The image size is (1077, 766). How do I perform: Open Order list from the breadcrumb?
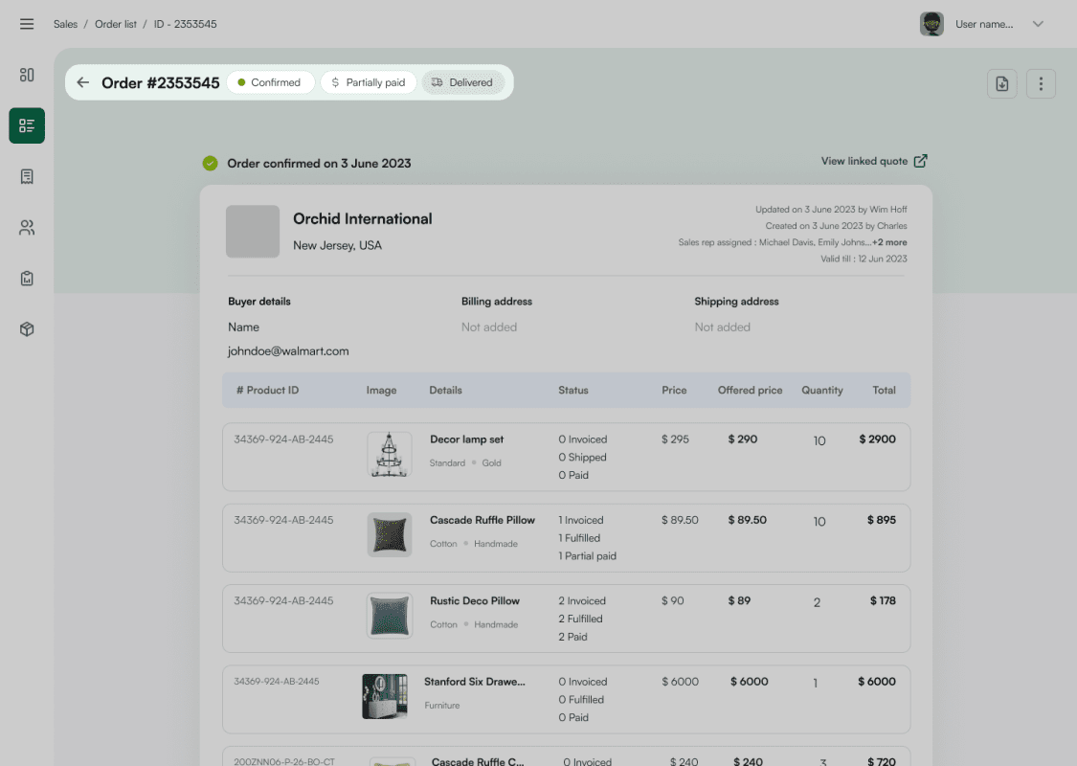coord(115,24)
